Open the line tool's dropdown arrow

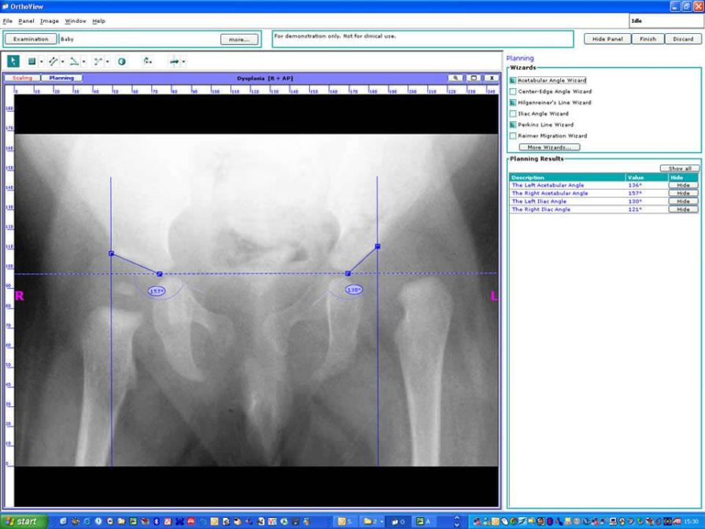64,61
